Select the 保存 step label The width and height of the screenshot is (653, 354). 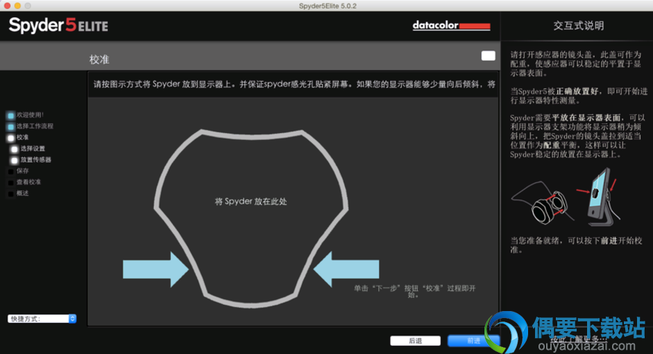point(22,171)
